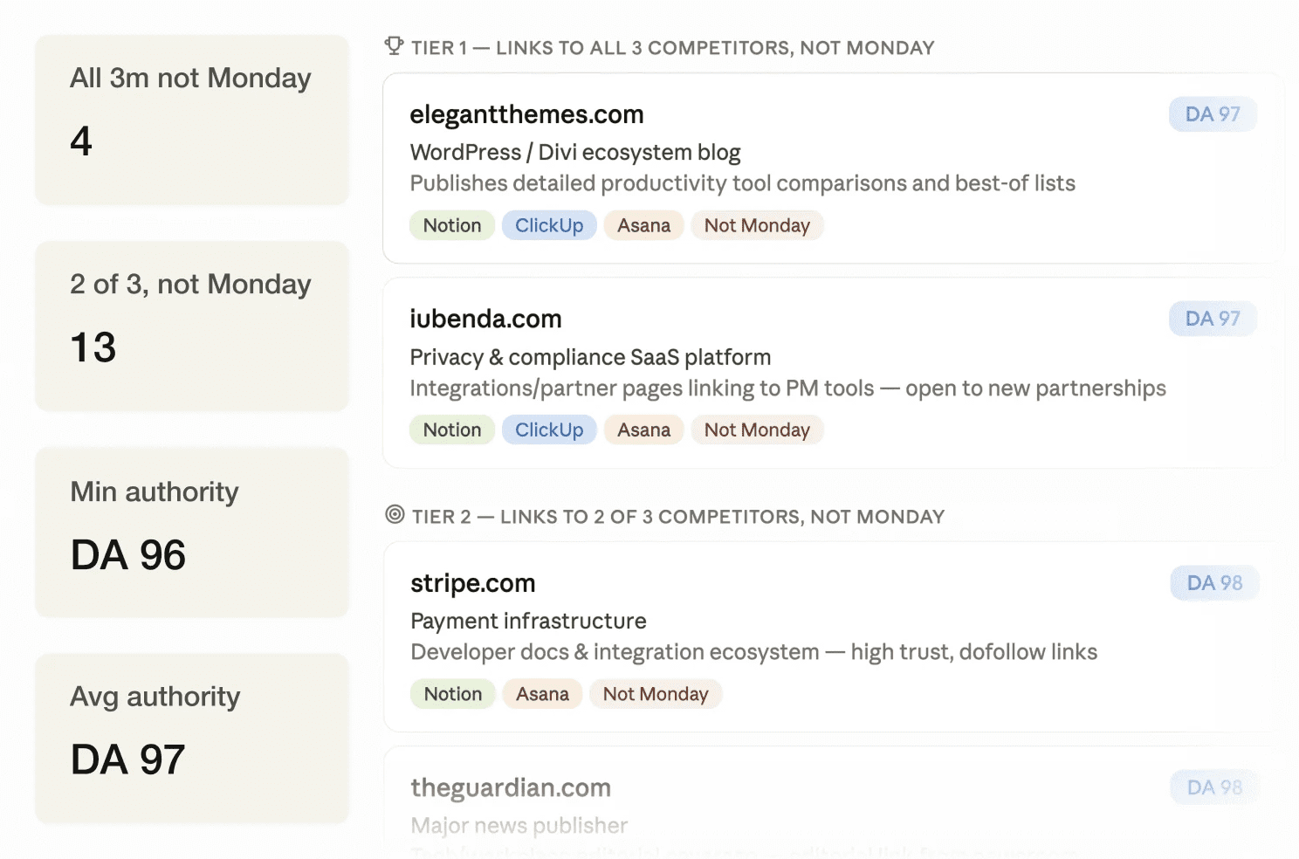Click DA 98 badge on stripe.com card

1214,583
